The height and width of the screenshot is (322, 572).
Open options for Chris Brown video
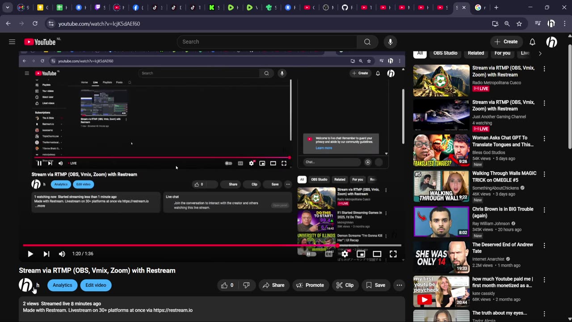544,210
